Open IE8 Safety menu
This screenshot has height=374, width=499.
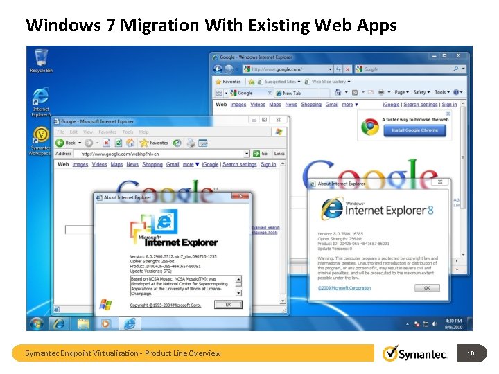tap(421, 92)
